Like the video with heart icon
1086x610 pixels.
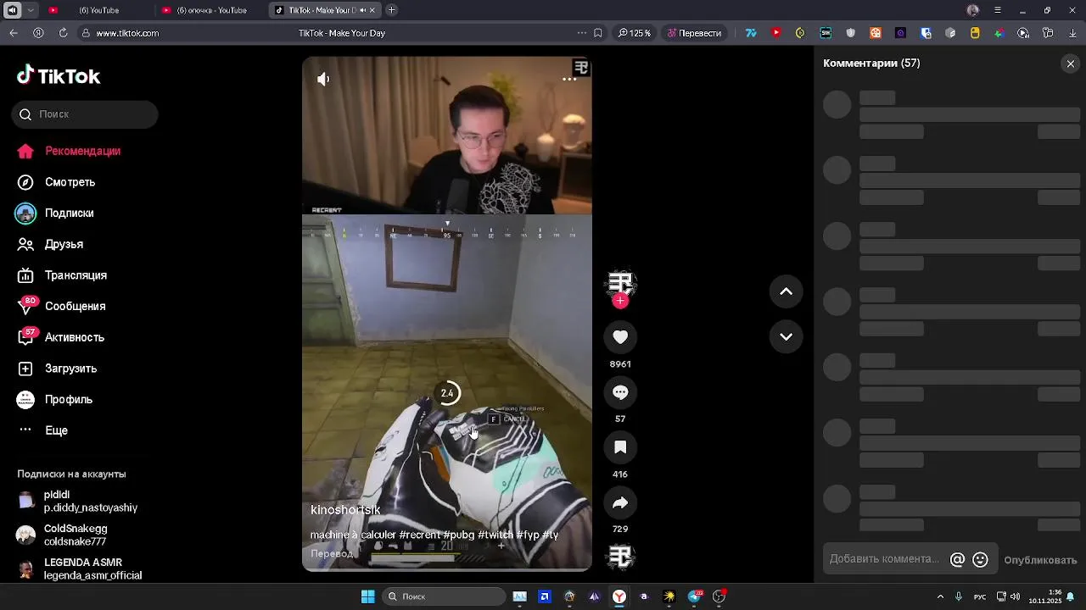tap(620, 337)
